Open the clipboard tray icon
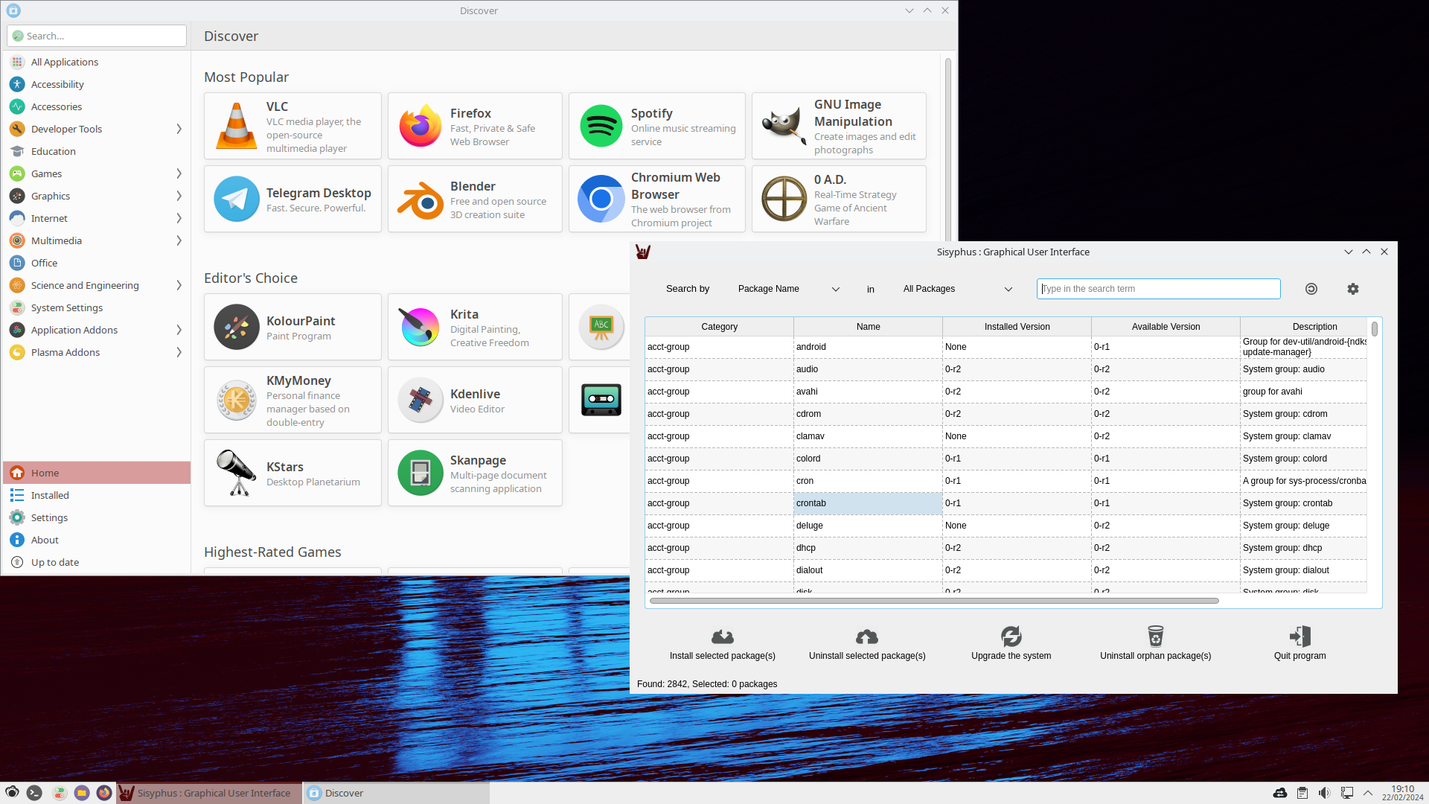Screen dimensions: 1429x804 click(x=1302, y=793)
